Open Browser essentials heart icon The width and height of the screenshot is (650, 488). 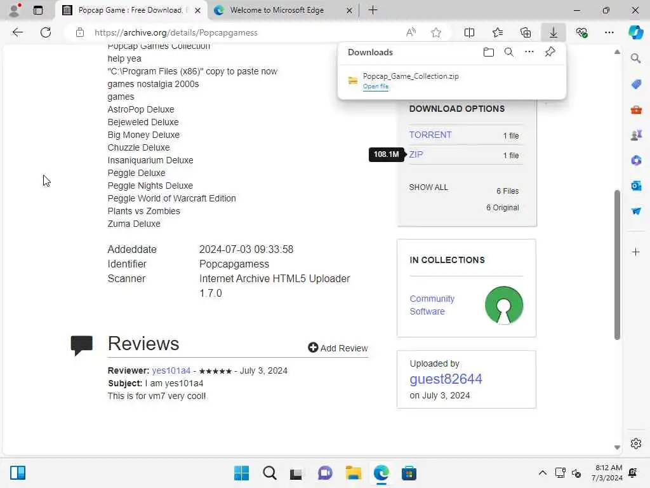[x=581, y=32]
